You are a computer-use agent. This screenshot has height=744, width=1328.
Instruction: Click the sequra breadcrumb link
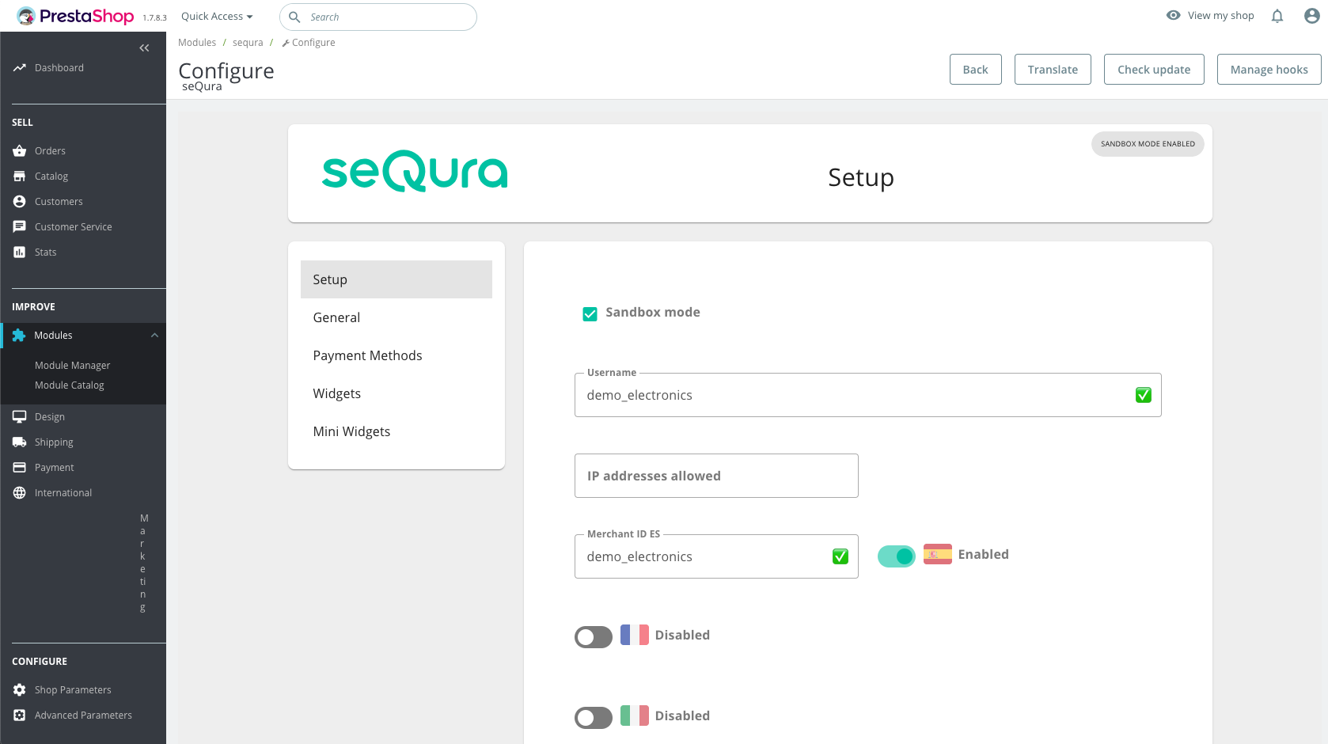click(248, 43)
